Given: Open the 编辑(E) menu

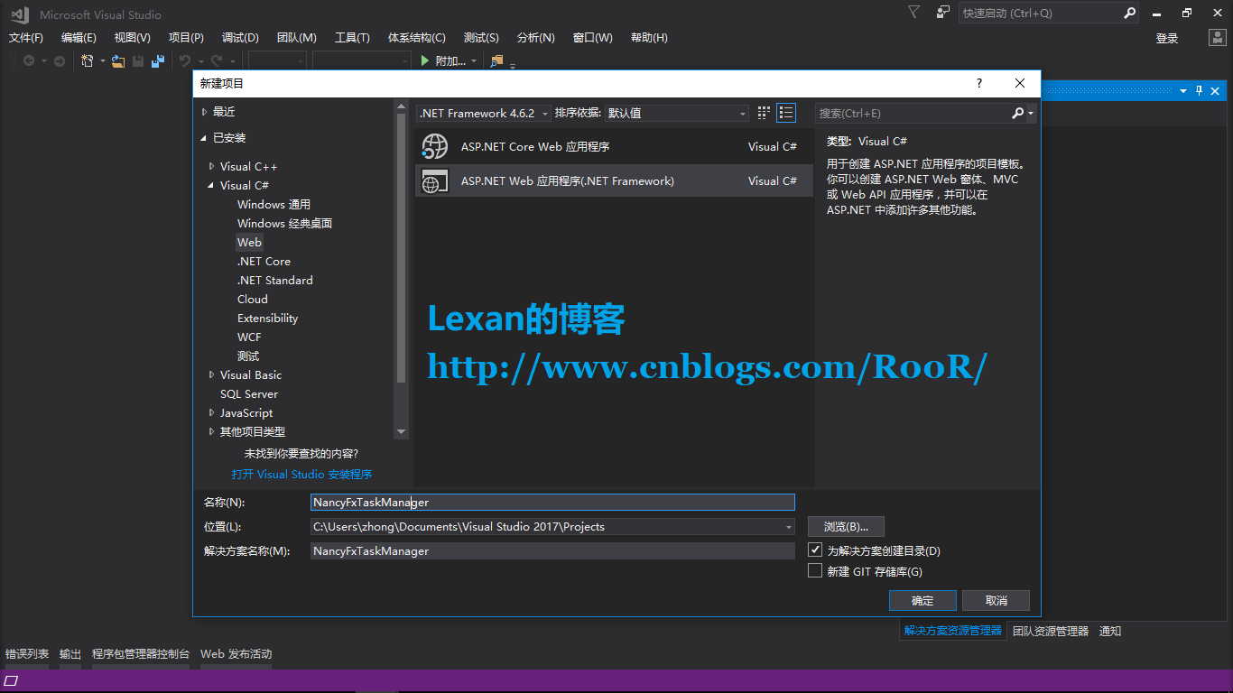Looking at the screenshot, I should [x=79, y=38].
